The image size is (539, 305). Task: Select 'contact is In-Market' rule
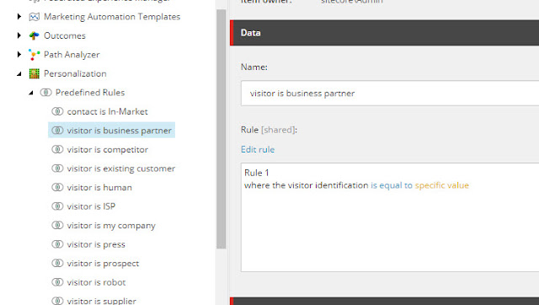(x=107, y=111)
